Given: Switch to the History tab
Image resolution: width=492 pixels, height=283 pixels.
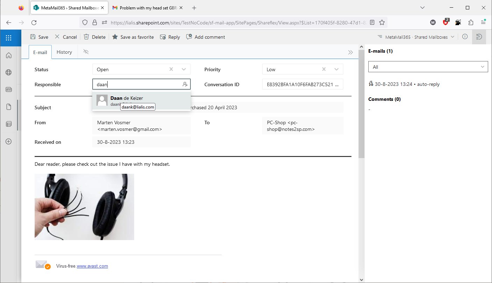Looking at the screenshot, I should pos(64,52).
